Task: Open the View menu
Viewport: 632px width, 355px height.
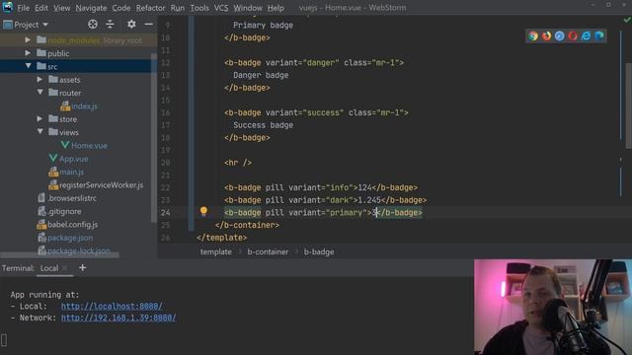Action: tap(61, 8)
